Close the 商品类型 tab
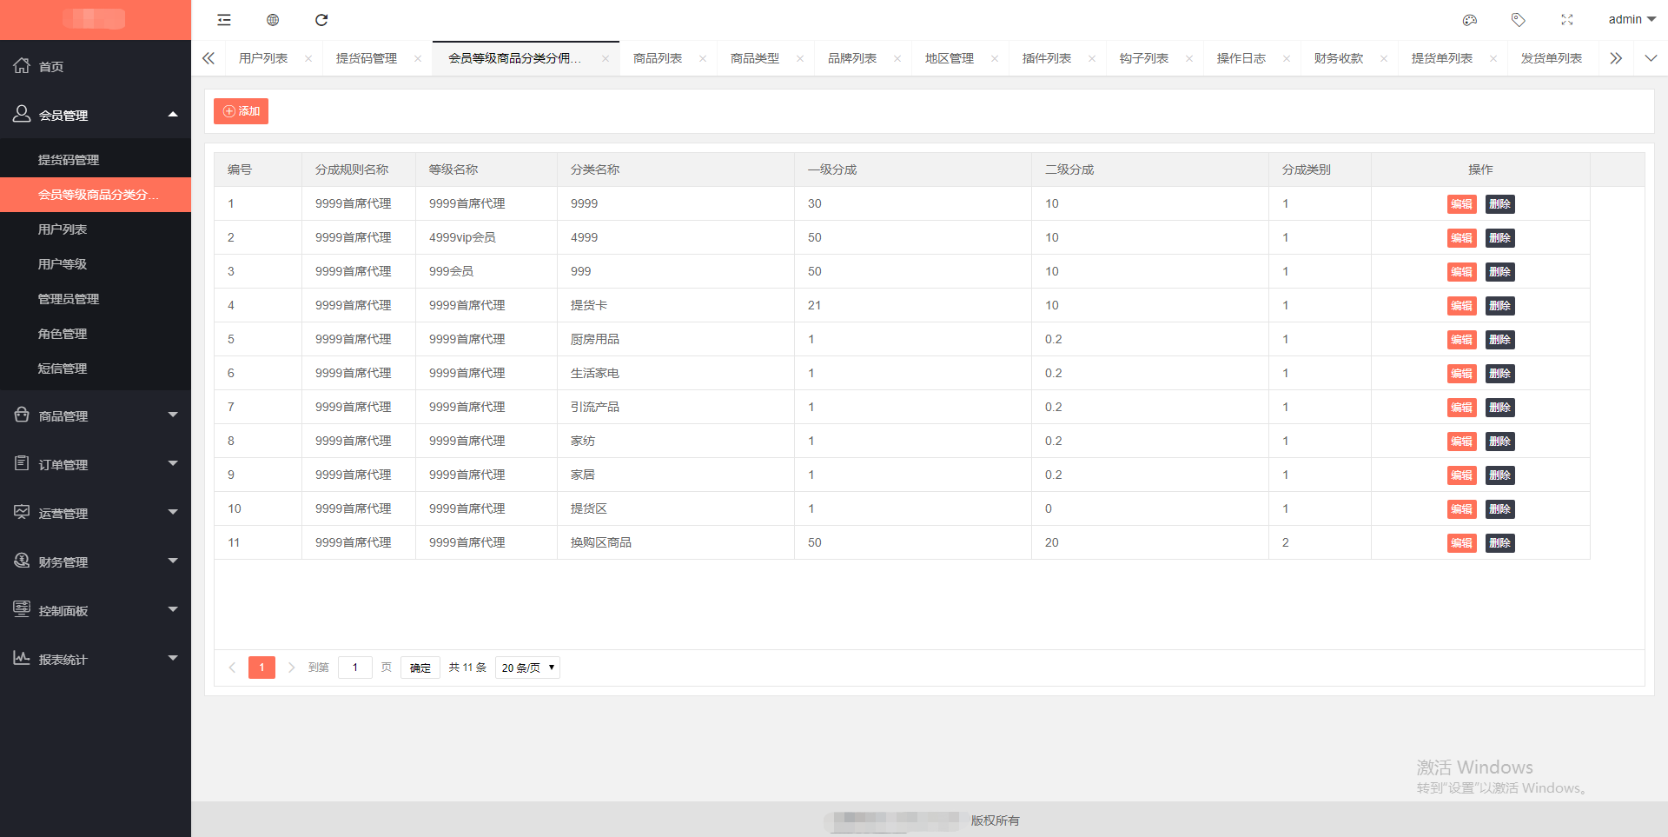Image resolution: width=1668 pixels, height=837 pixels. pyautogui.click(x=800, y=59)
